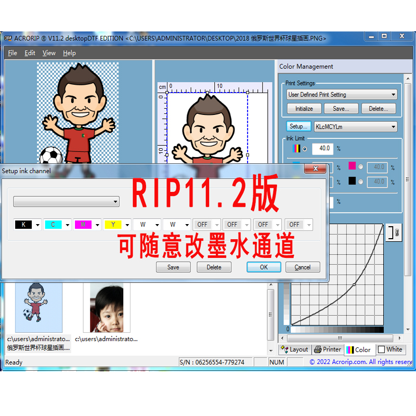Select the black ink limit radio button

tap(361, 181)
